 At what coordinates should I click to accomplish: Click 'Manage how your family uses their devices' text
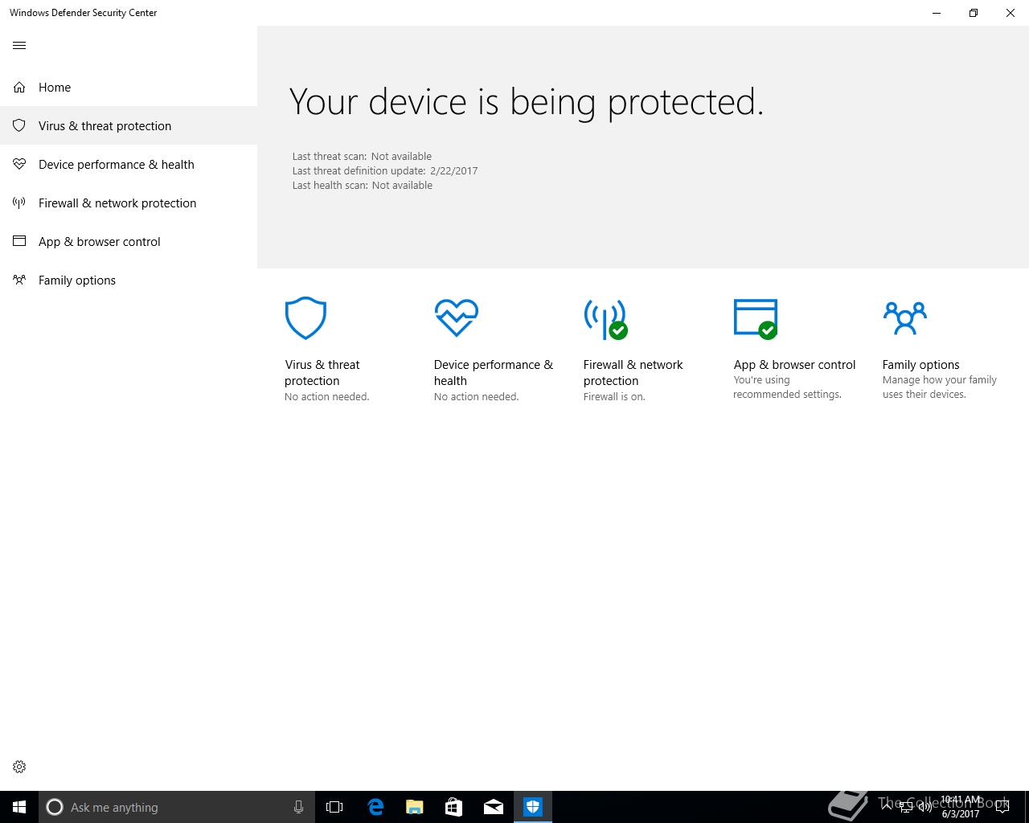pyautogui.click(x=939, y=387)
